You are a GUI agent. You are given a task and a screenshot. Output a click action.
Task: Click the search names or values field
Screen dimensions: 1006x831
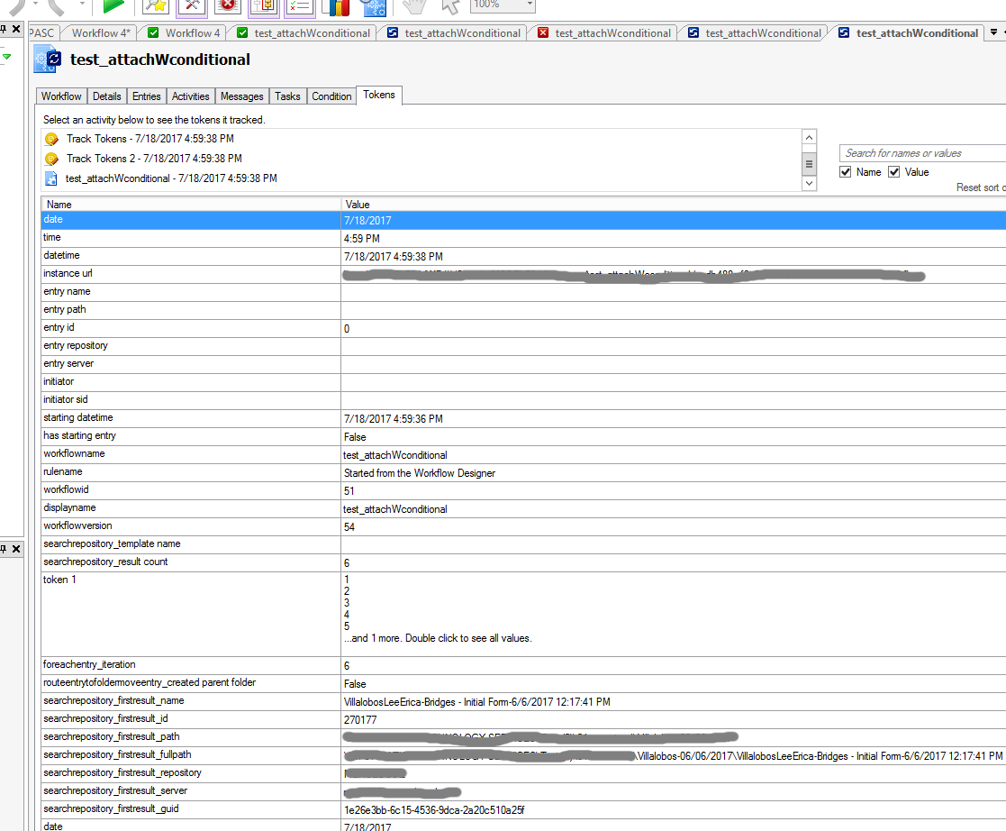click(x=922, y=153)
